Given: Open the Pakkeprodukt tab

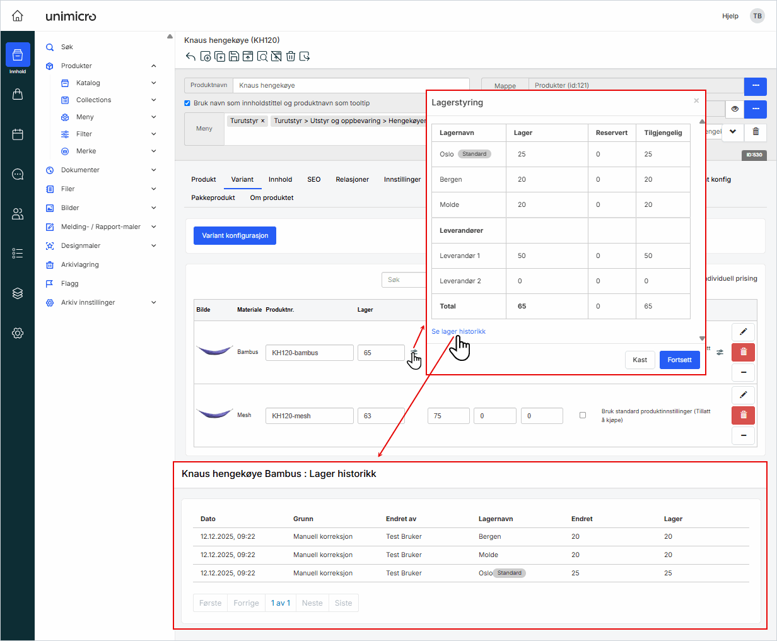Looking at the screenshot, I should 213,197.
